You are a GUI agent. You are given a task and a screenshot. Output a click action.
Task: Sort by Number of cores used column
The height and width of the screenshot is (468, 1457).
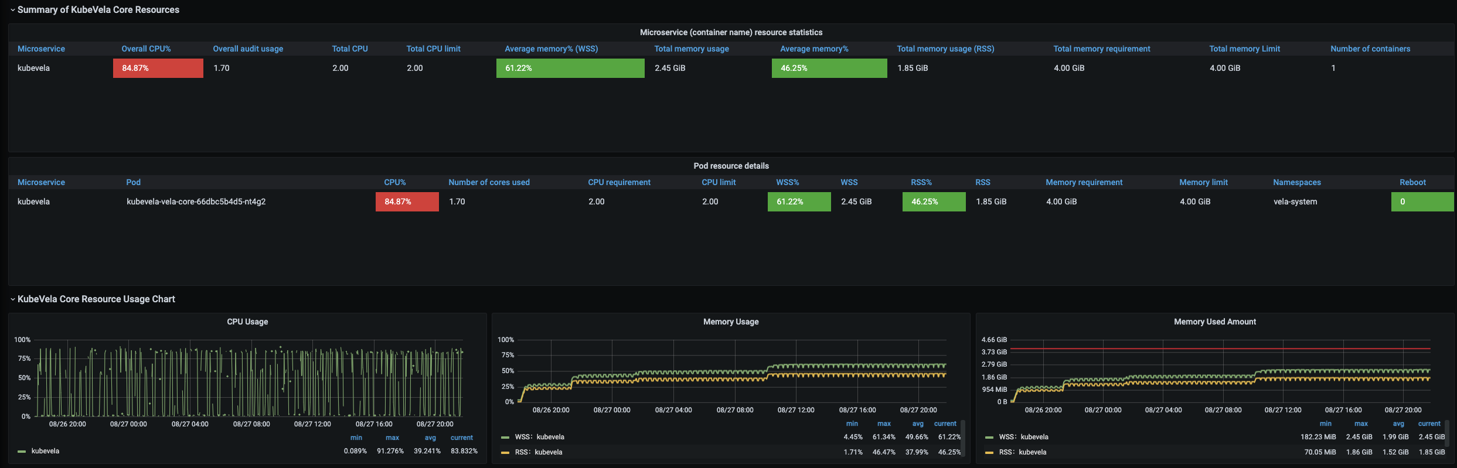(x=489, y=182)
